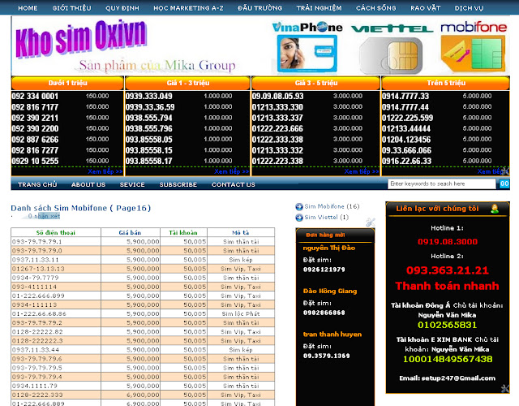Click the number 01222.223.666
This screenshot has width=519, height=406.
point(277,128)
